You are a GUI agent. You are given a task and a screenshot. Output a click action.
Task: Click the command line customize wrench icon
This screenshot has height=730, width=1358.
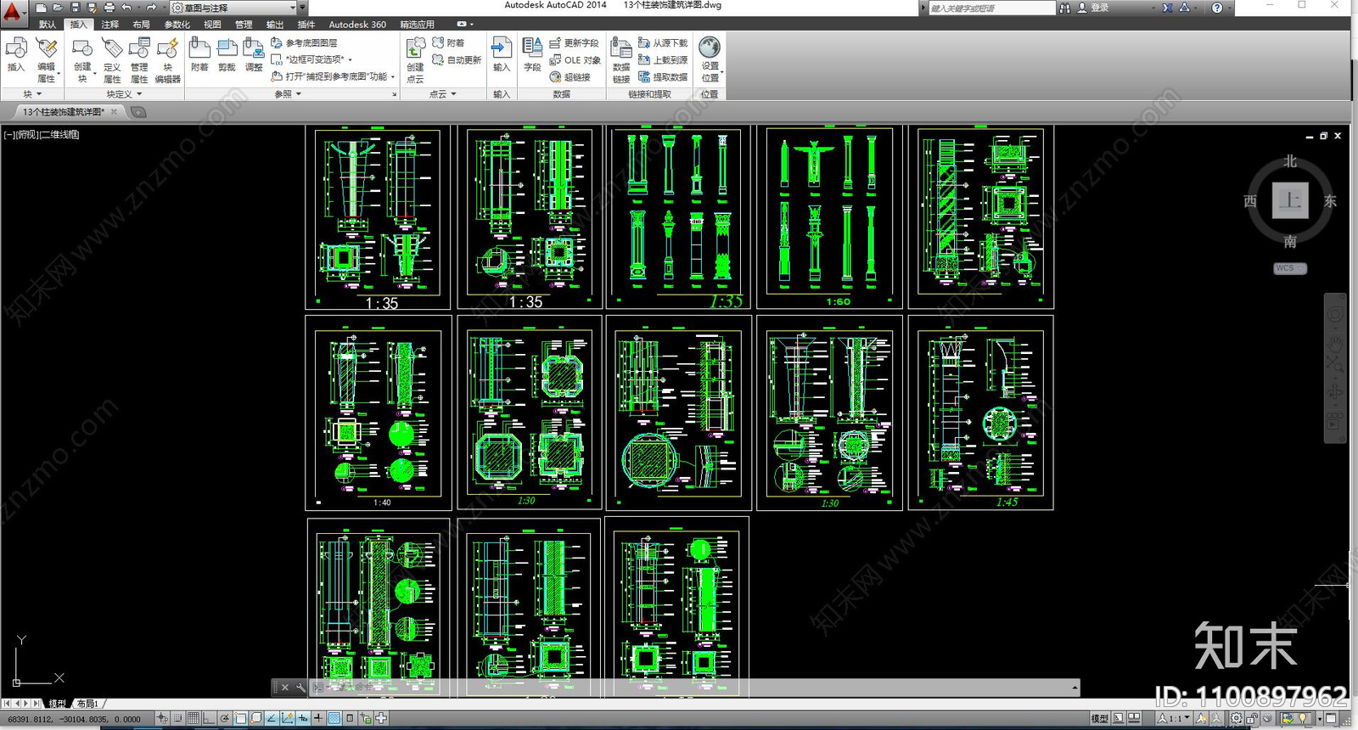pyautogui.click(x=300, y=688)
